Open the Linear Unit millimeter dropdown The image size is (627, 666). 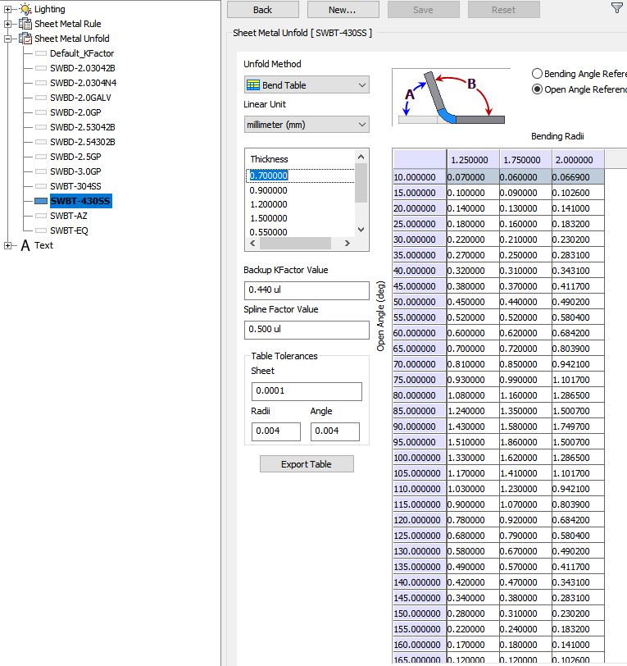tap(307, 125)
